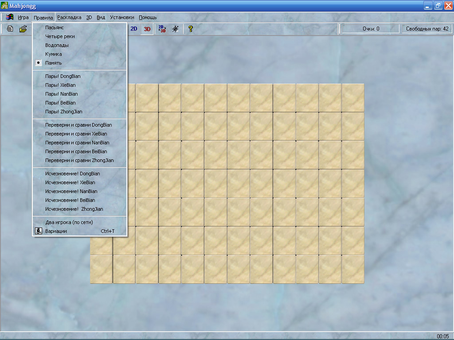Click the Свободных пар: 42 indicator

pyautogui.click(x=427, y=29)
